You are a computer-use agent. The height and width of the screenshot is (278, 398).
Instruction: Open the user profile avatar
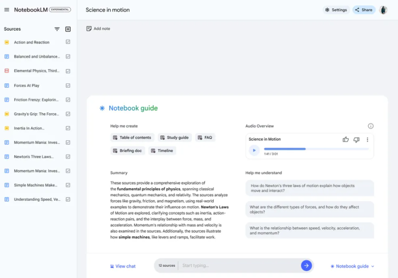383,10
